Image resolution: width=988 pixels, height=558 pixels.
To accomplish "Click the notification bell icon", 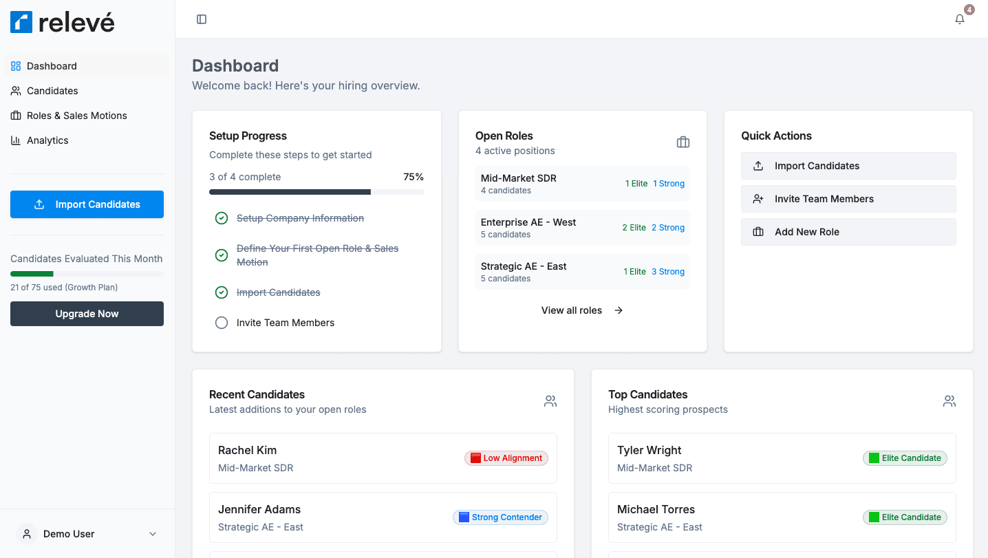I will coord(959,19).
